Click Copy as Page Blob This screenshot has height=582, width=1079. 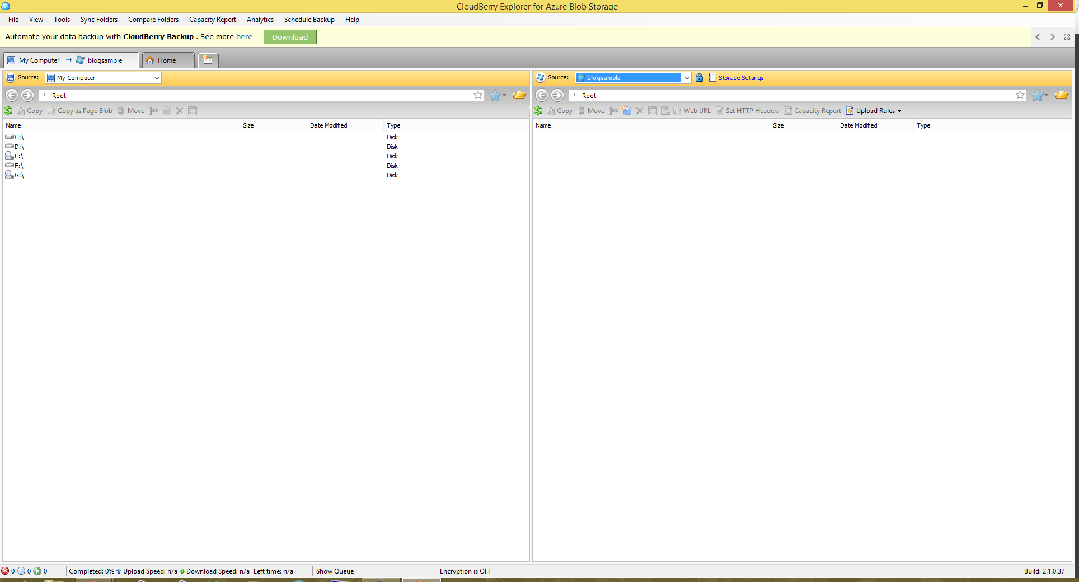pyautogui.click(x=80, y=111)
